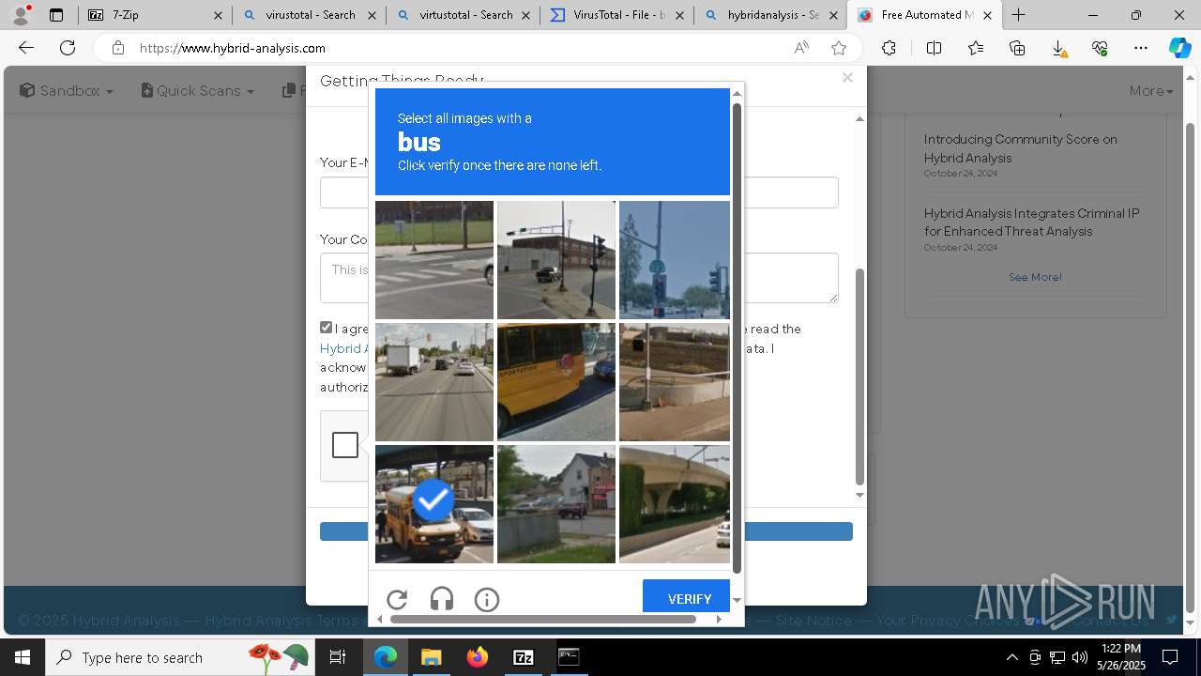Open Introducing Community Score article

click(x=1021, y=148)
